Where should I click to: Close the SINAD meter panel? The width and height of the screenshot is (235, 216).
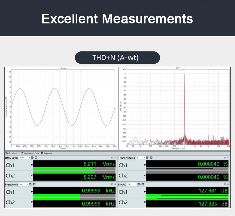pos(228,185)
